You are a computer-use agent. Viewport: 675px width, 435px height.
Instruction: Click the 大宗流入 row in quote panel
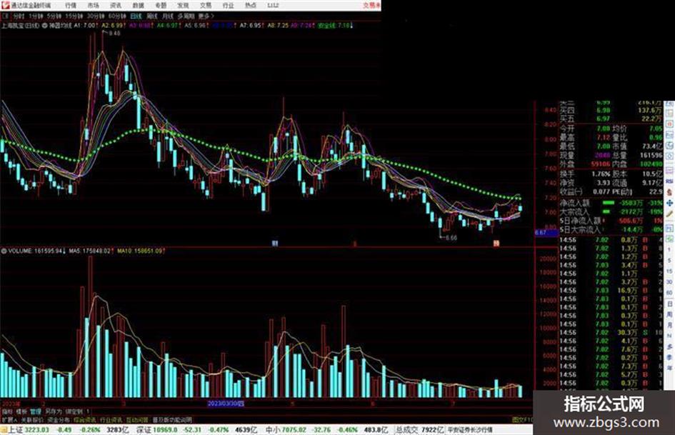click(611, 211)
